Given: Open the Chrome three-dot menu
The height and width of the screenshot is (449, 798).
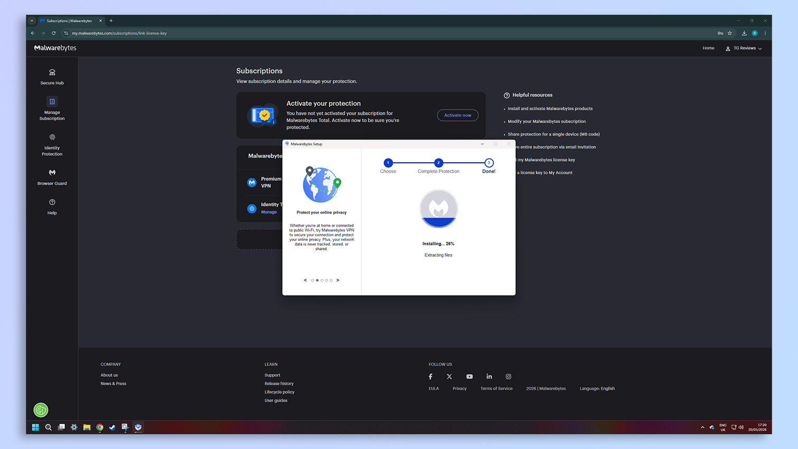Looking at the screenshot, I should (x=765, y=33).
